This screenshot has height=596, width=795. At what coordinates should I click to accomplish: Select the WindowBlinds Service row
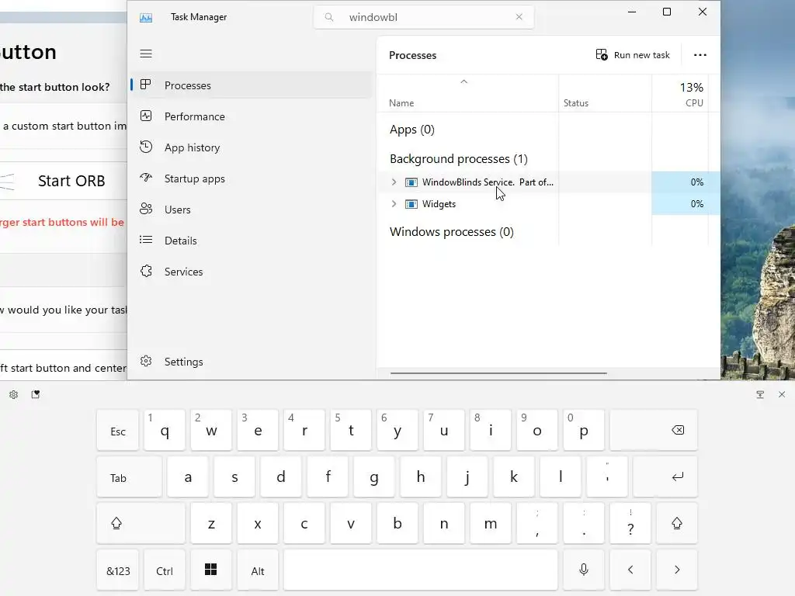point(548,182)
